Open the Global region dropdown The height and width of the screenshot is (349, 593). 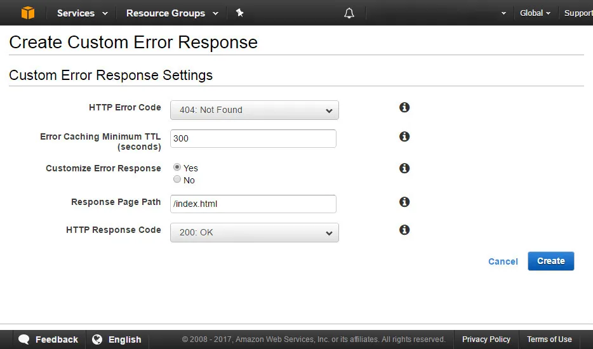535,13
